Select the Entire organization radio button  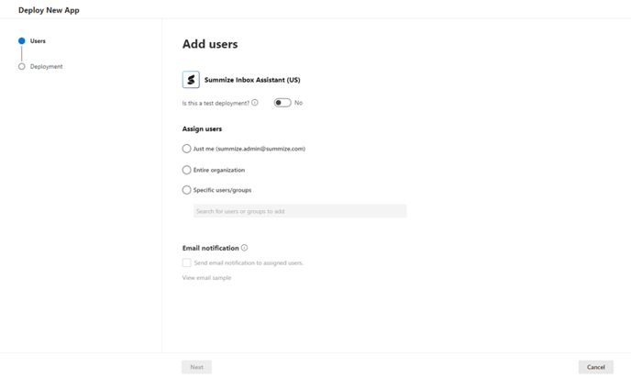[187, 170]
